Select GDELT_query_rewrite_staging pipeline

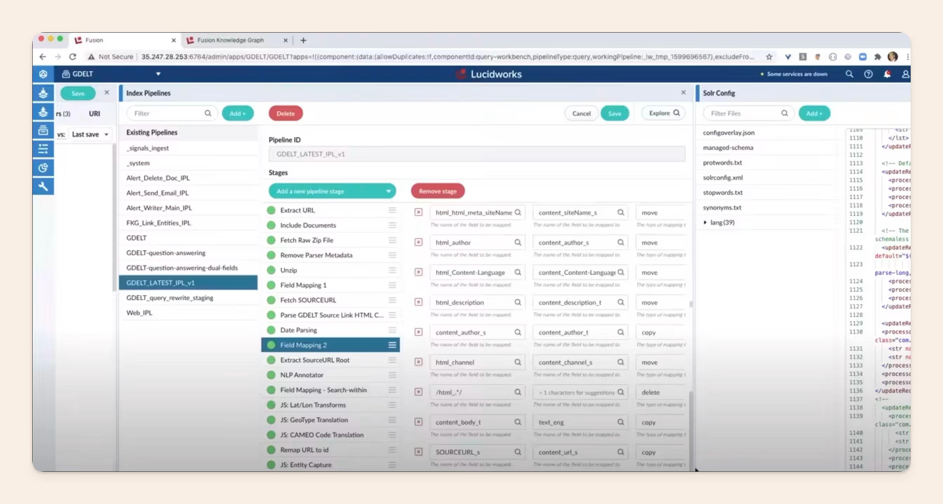(188, 298)
